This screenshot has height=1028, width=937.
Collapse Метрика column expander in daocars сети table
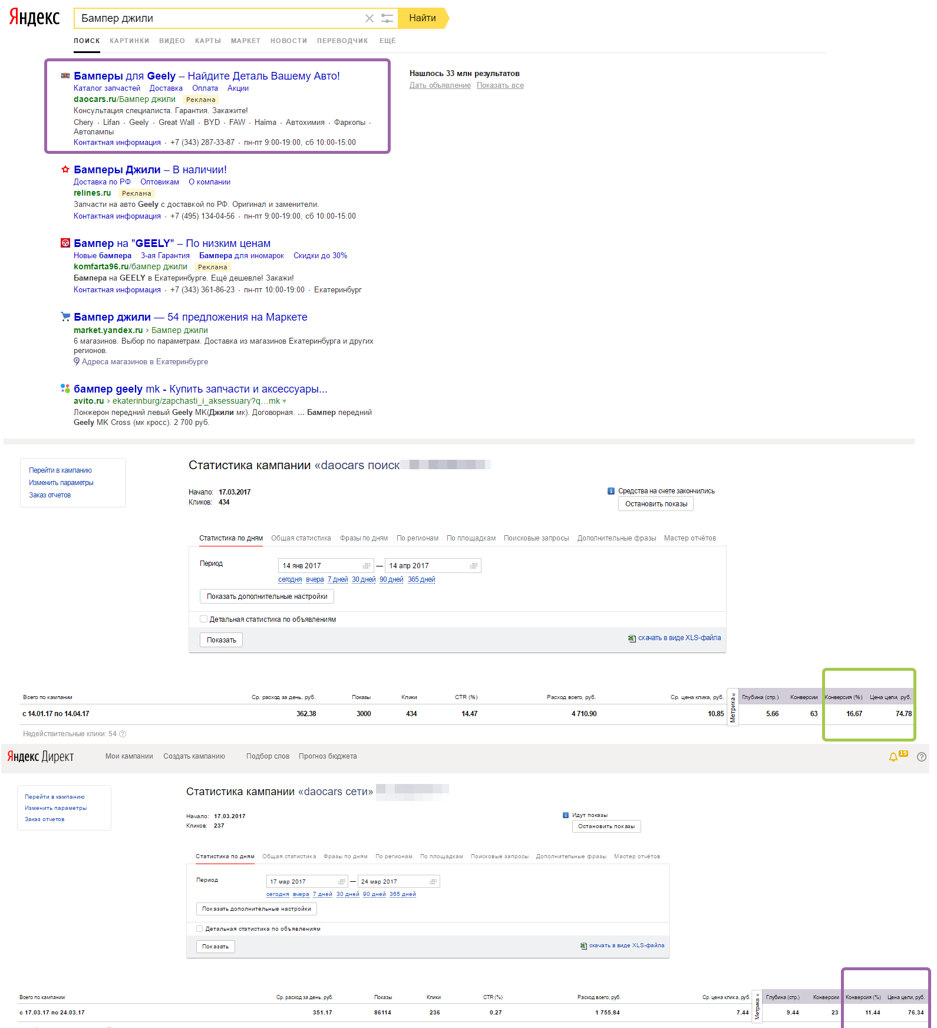click(757, 1006)
